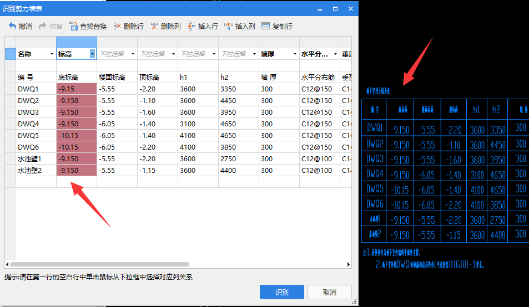Click the 3100 h1 cell of DWQ4

[x=198, y=124]
